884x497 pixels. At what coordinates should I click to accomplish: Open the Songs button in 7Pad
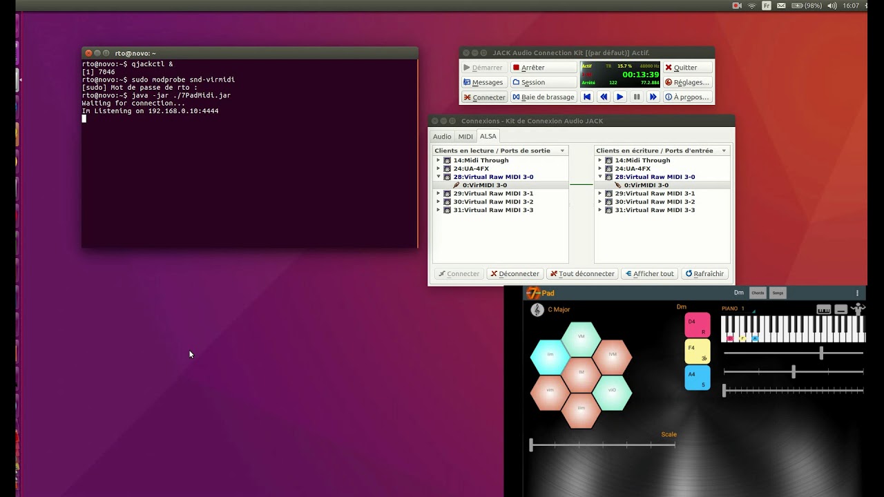click(x=778, y=293)
